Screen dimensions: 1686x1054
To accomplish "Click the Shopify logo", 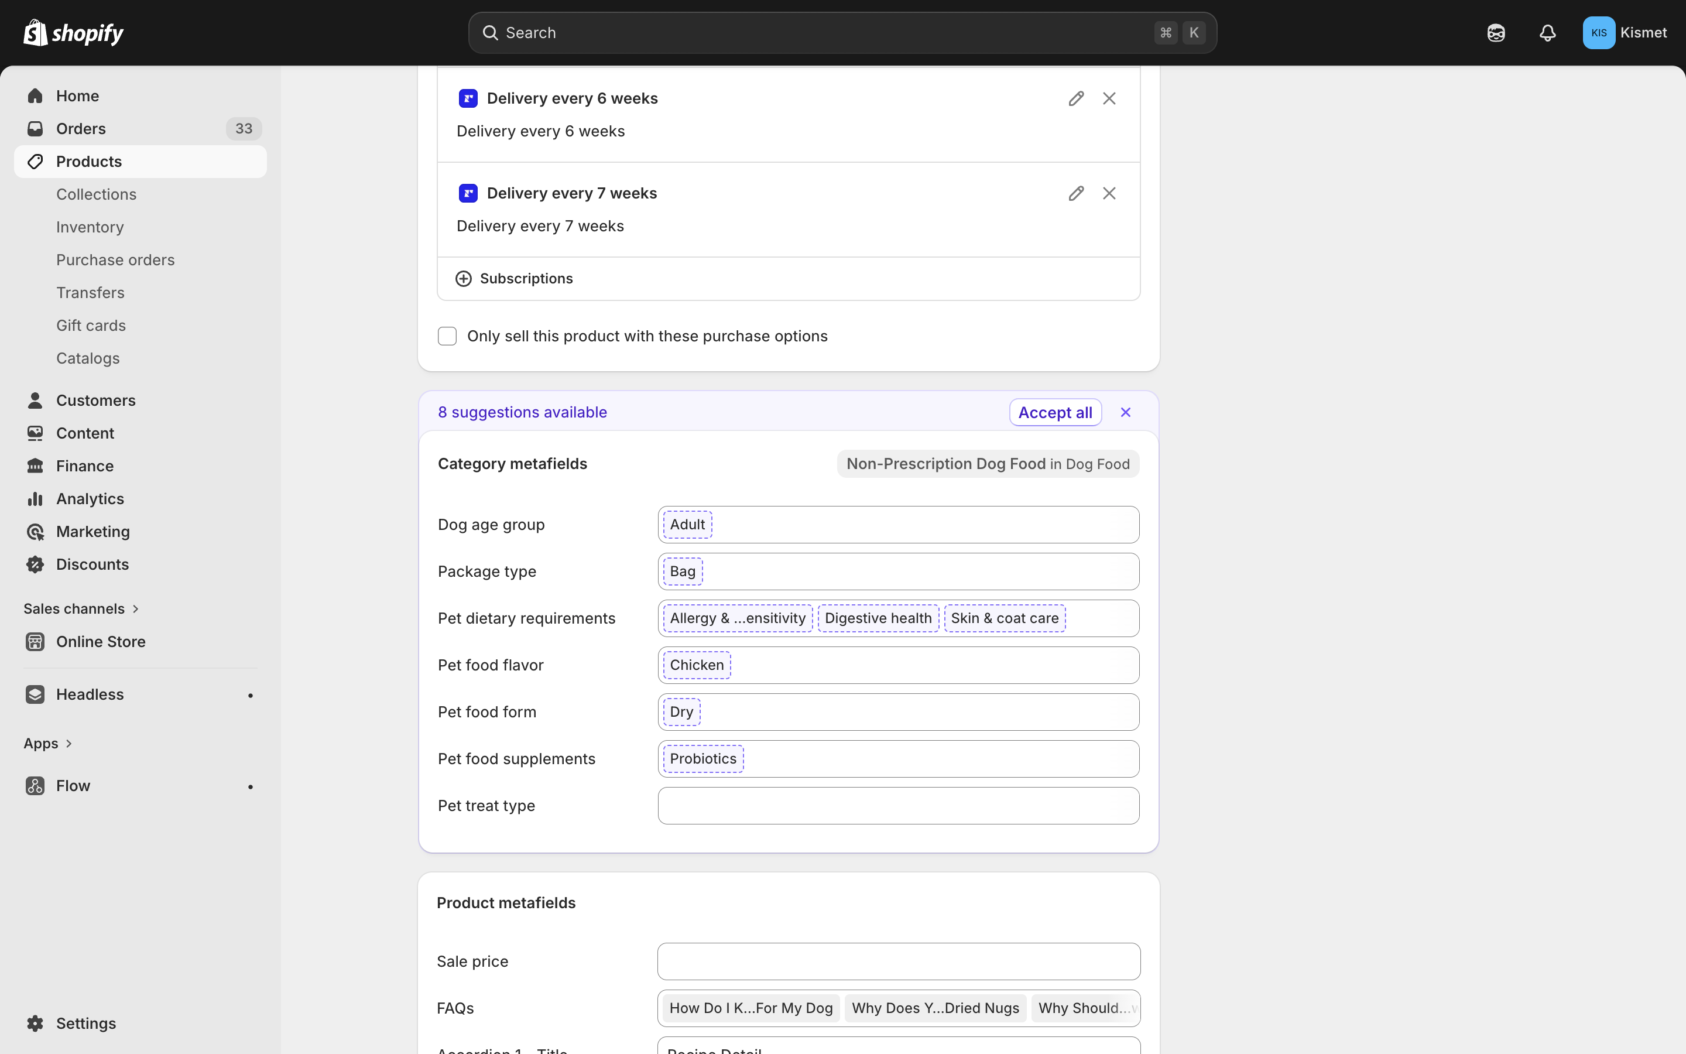I will coord(73,32).
